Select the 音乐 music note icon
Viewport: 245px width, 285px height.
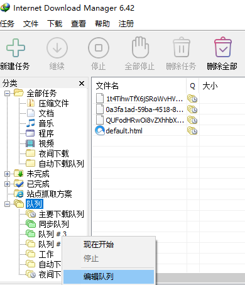(x=31, y=123)
